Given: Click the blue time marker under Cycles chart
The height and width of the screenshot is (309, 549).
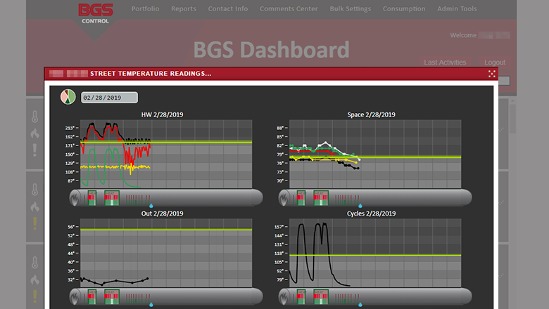Looking at the screenshot, I should click(x=360, y=305).
